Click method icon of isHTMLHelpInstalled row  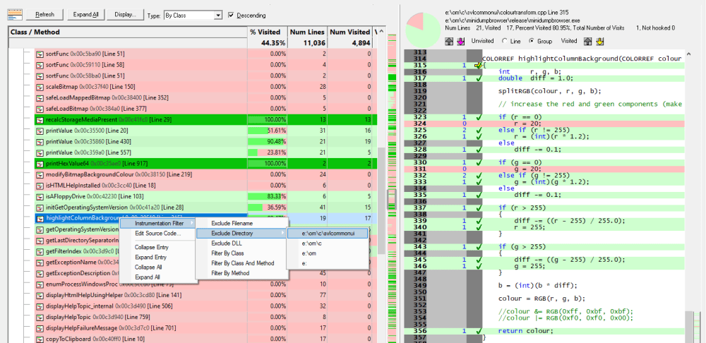pyautogui.click(x=40, y=186)
